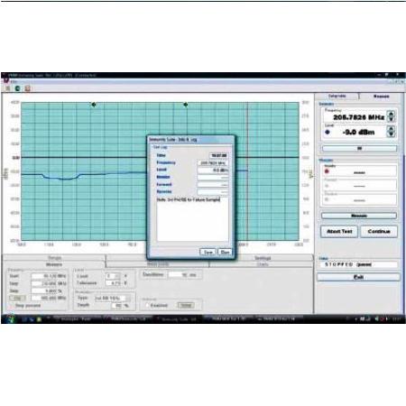Click the Time field in the log dialog
Viewport: 406px width, 406px height.
click(219, 155)
